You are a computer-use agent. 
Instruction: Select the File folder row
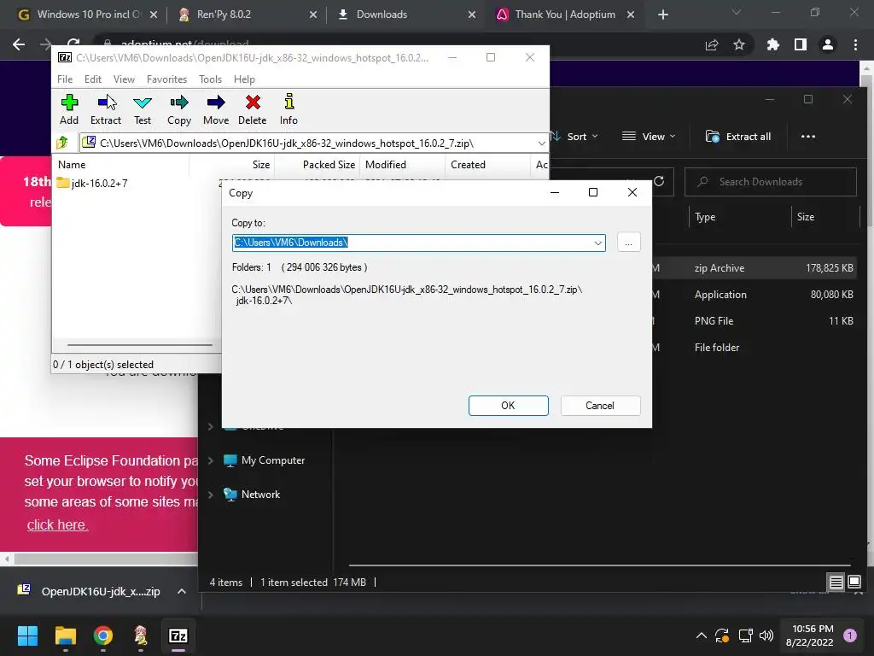point(755,348)
